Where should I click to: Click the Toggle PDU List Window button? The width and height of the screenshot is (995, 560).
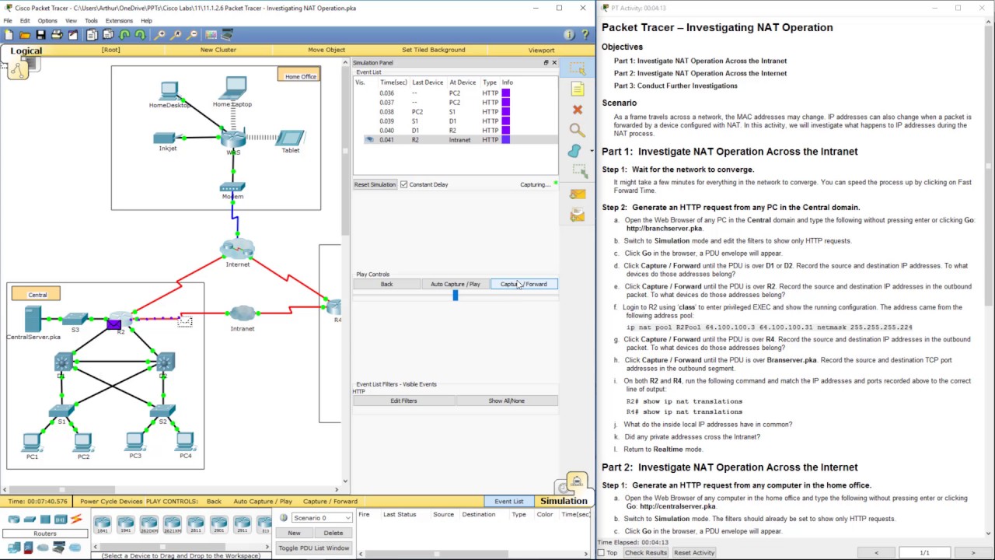314,548
